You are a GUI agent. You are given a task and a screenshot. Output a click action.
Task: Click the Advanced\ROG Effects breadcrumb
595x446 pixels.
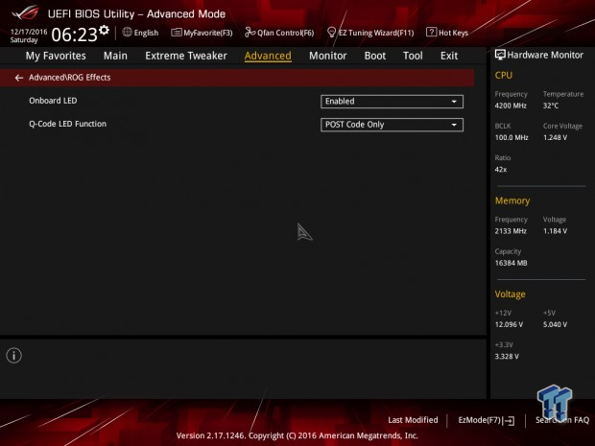pyautogui.click(x=70, y=78)
